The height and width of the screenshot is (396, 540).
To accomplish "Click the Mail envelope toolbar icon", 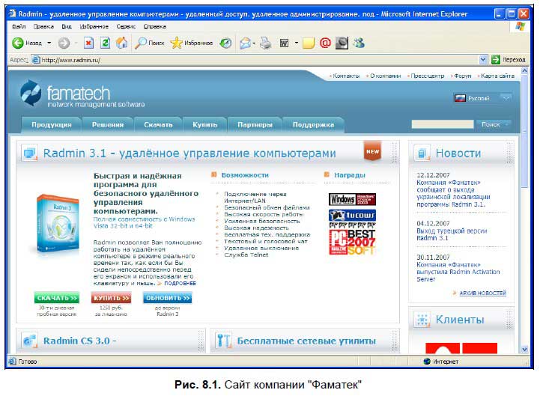I will tap(245, 43).
